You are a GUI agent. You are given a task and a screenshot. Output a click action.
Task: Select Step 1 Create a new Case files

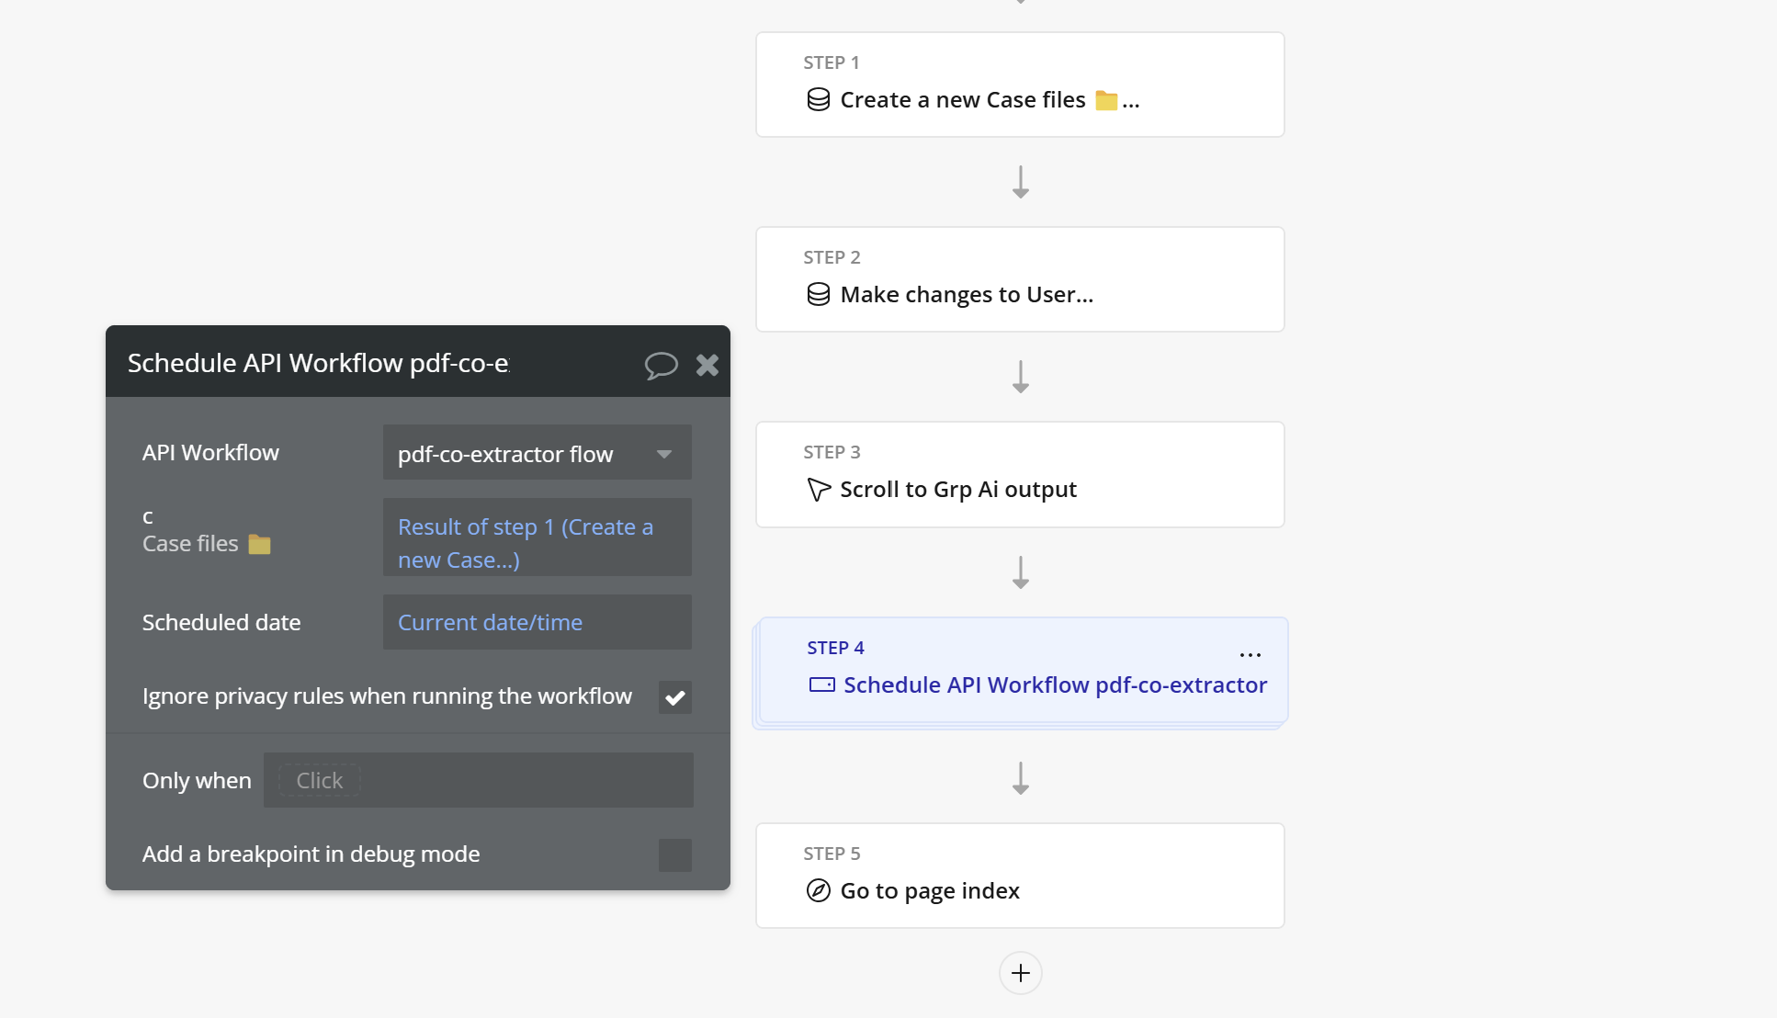1020,85
